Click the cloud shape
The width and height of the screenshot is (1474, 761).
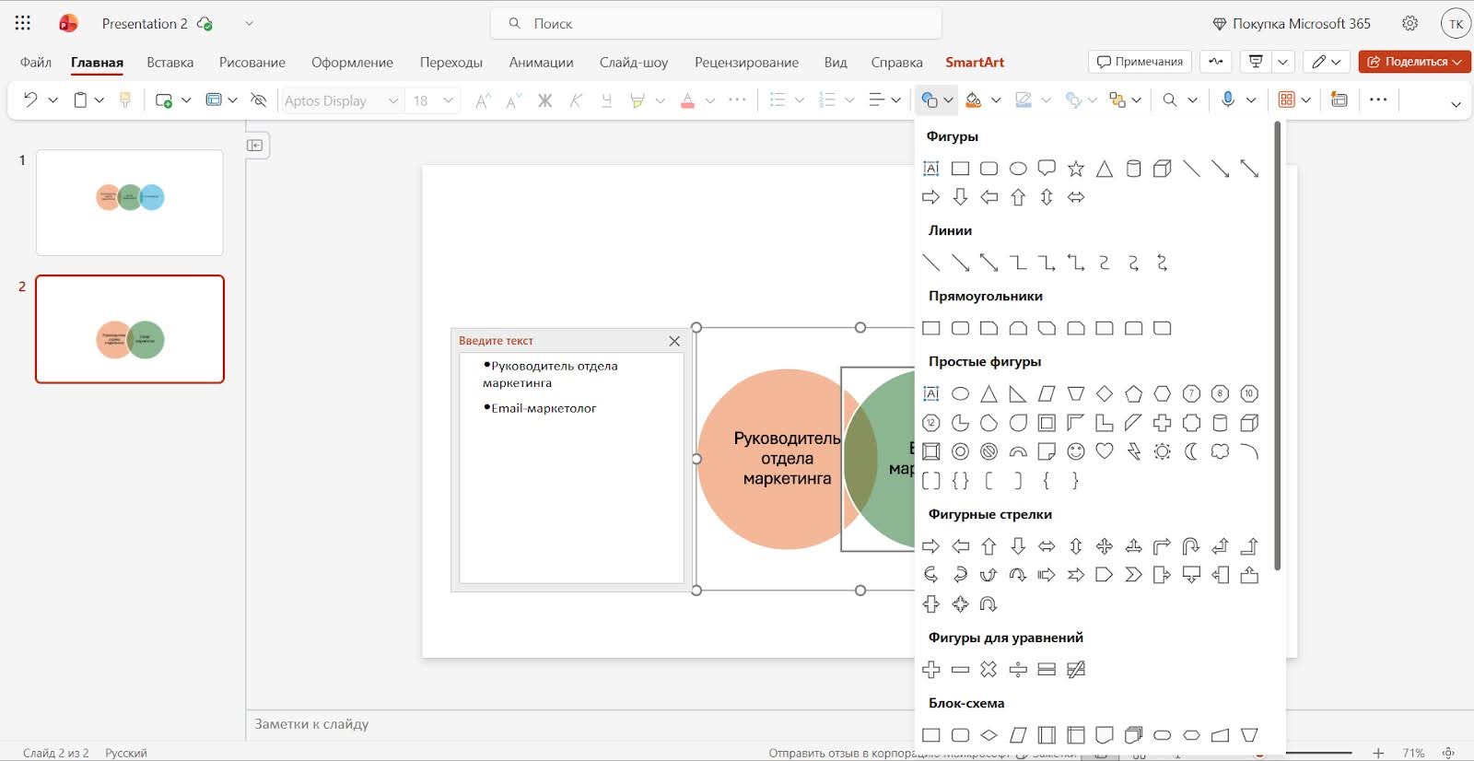coord(1220,451)
